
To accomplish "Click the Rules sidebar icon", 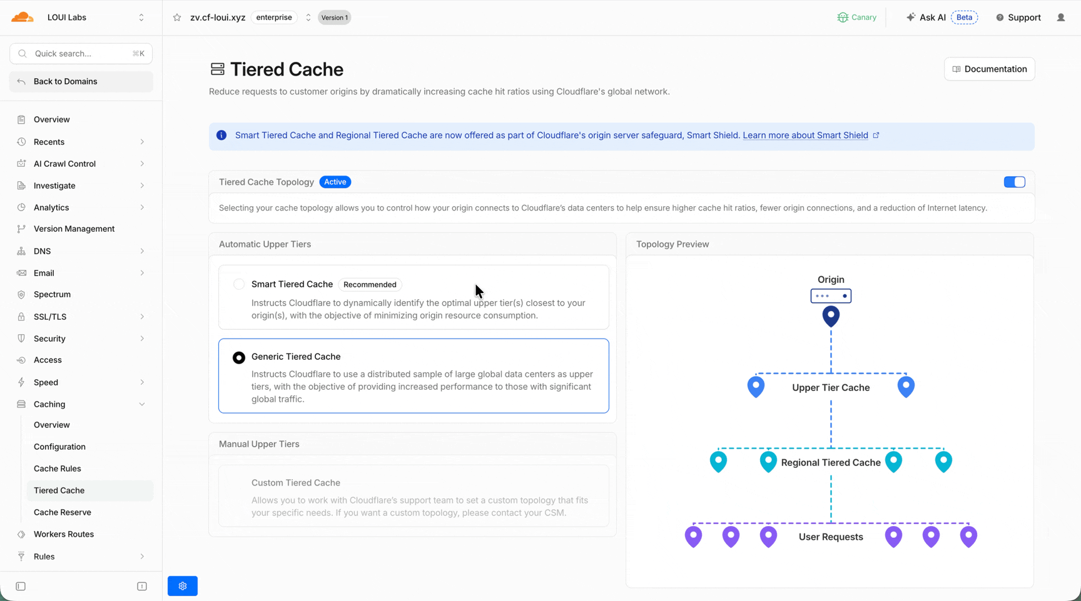I will 21,557.
